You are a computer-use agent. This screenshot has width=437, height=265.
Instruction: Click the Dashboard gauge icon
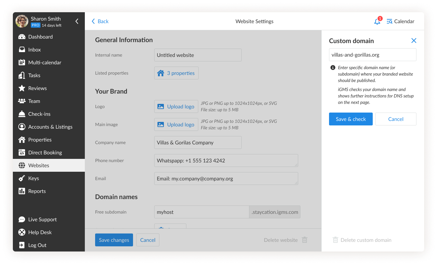[22, 37]
